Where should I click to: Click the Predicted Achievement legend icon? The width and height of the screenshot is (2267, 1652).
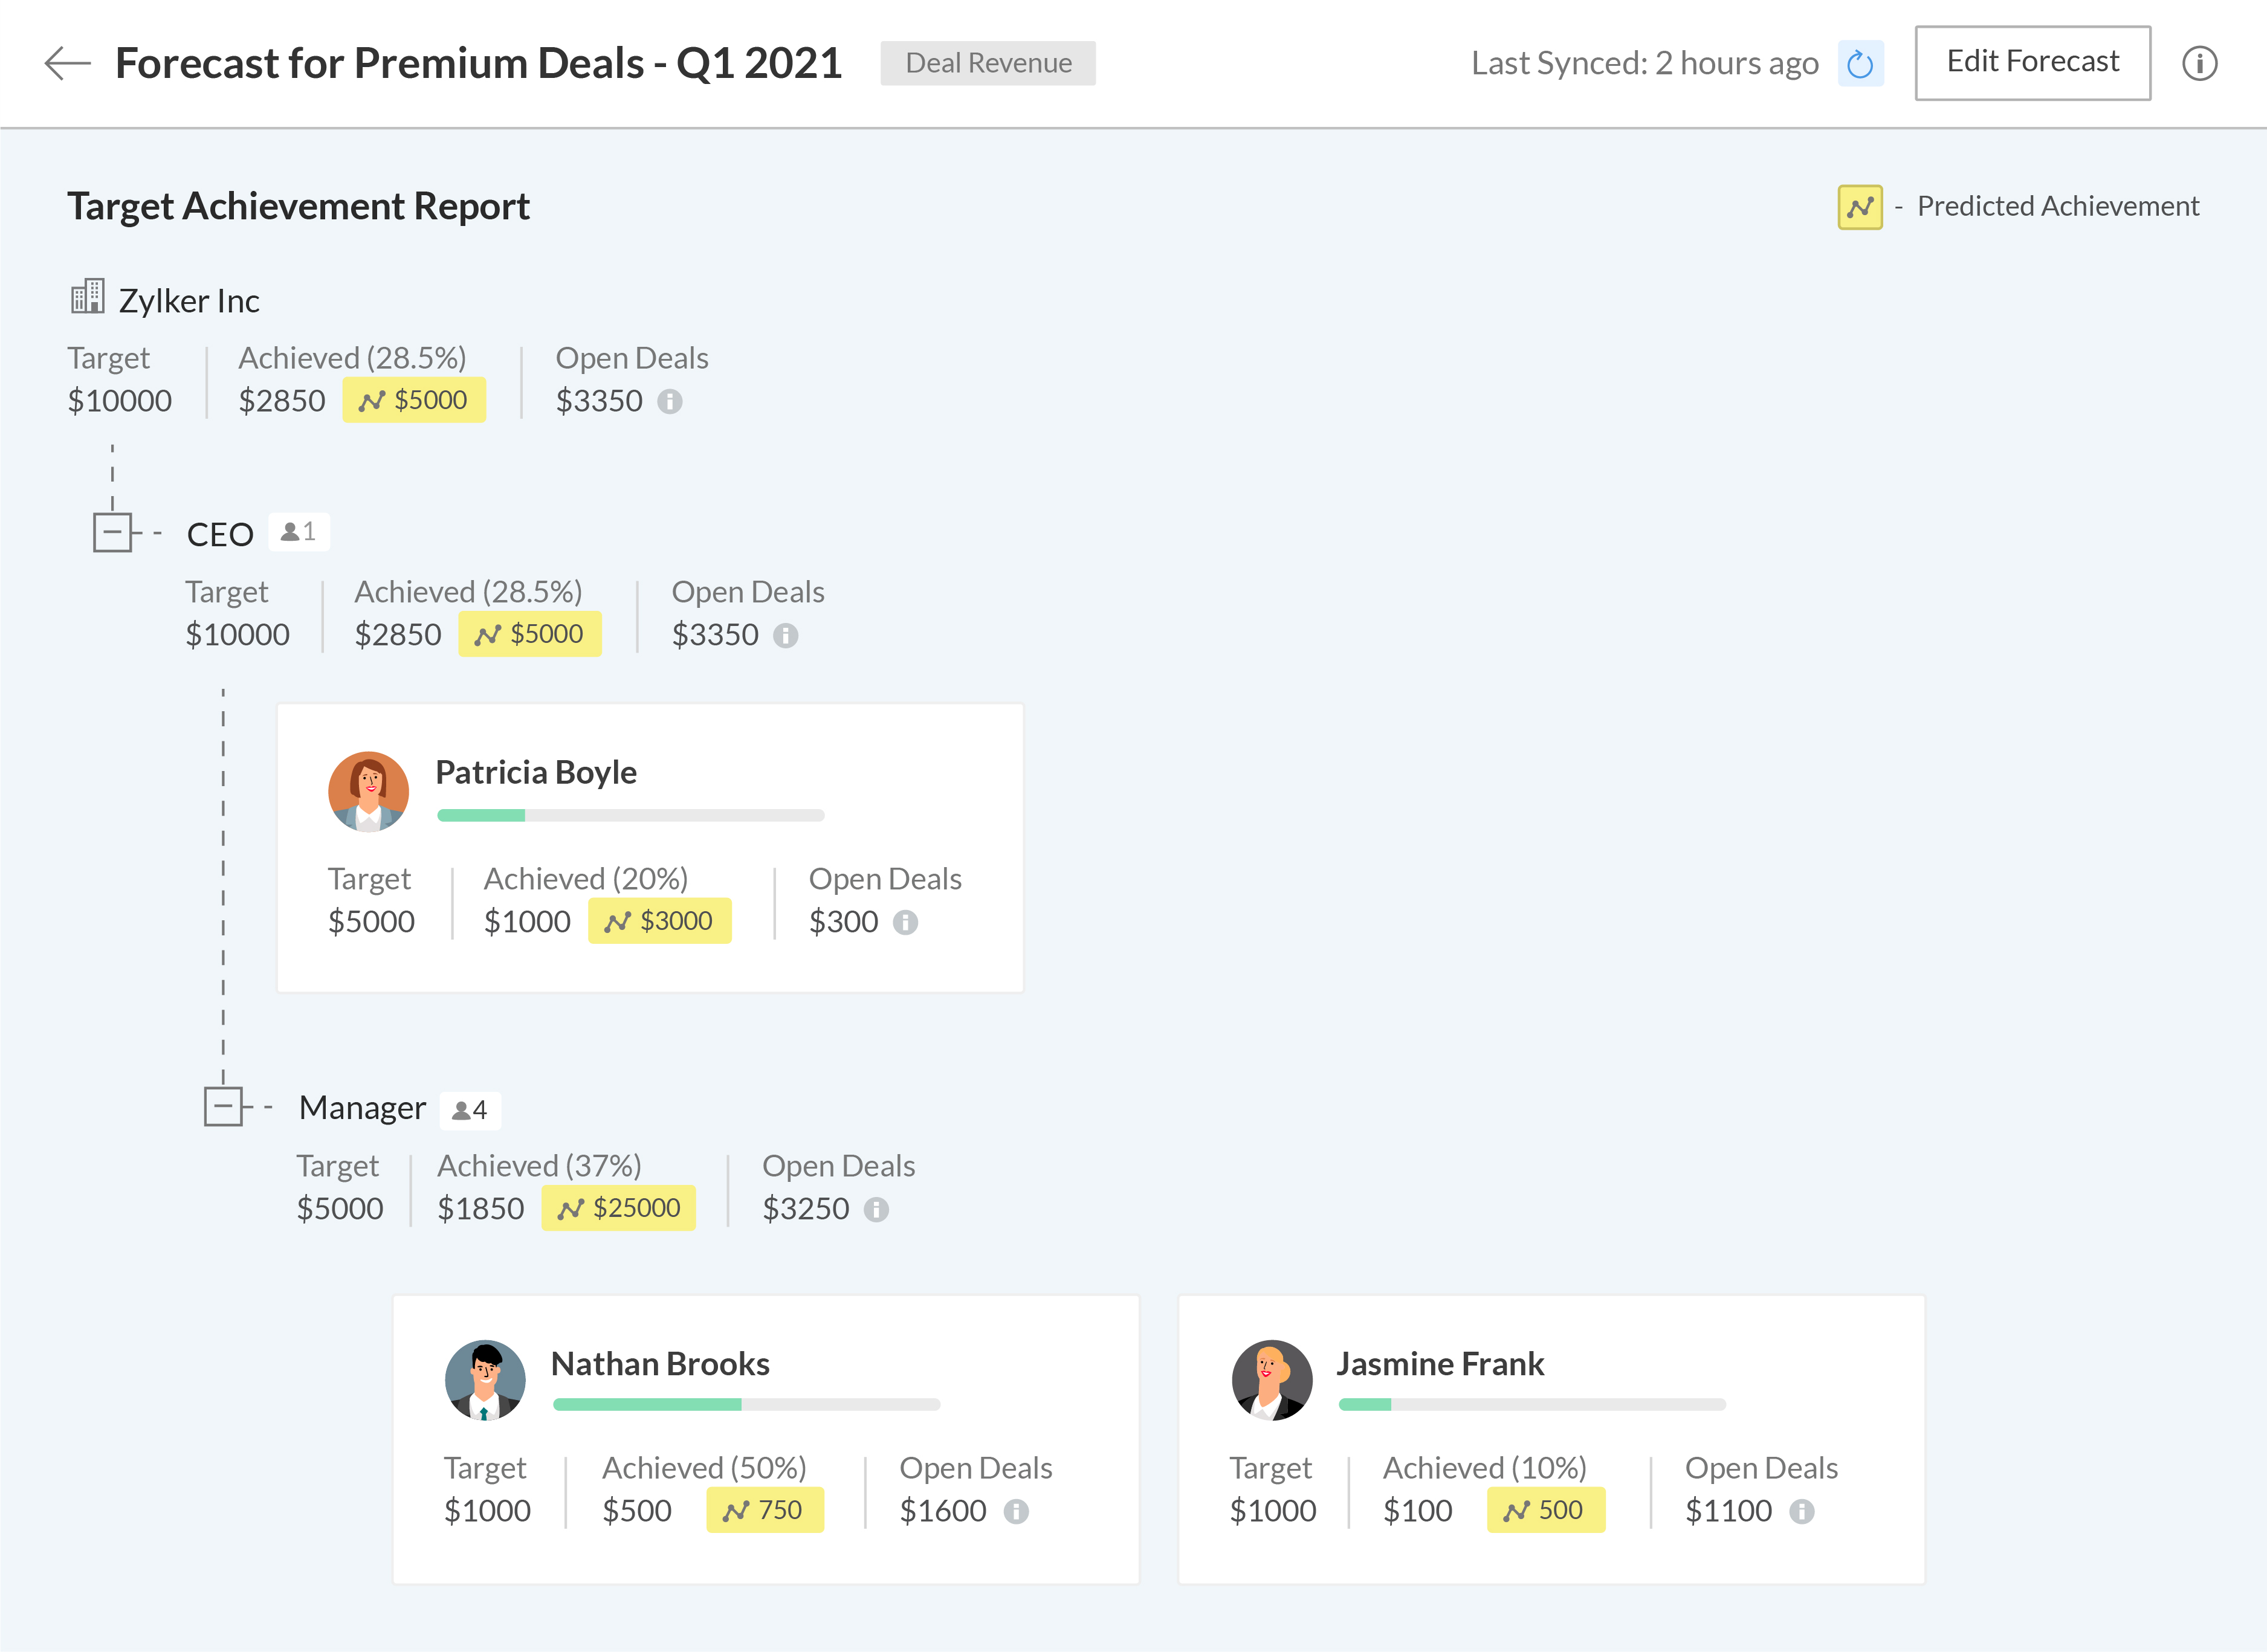[x=1859, y=207]
